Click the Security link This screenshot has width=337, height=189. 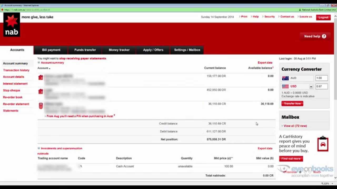coord(269,17)
